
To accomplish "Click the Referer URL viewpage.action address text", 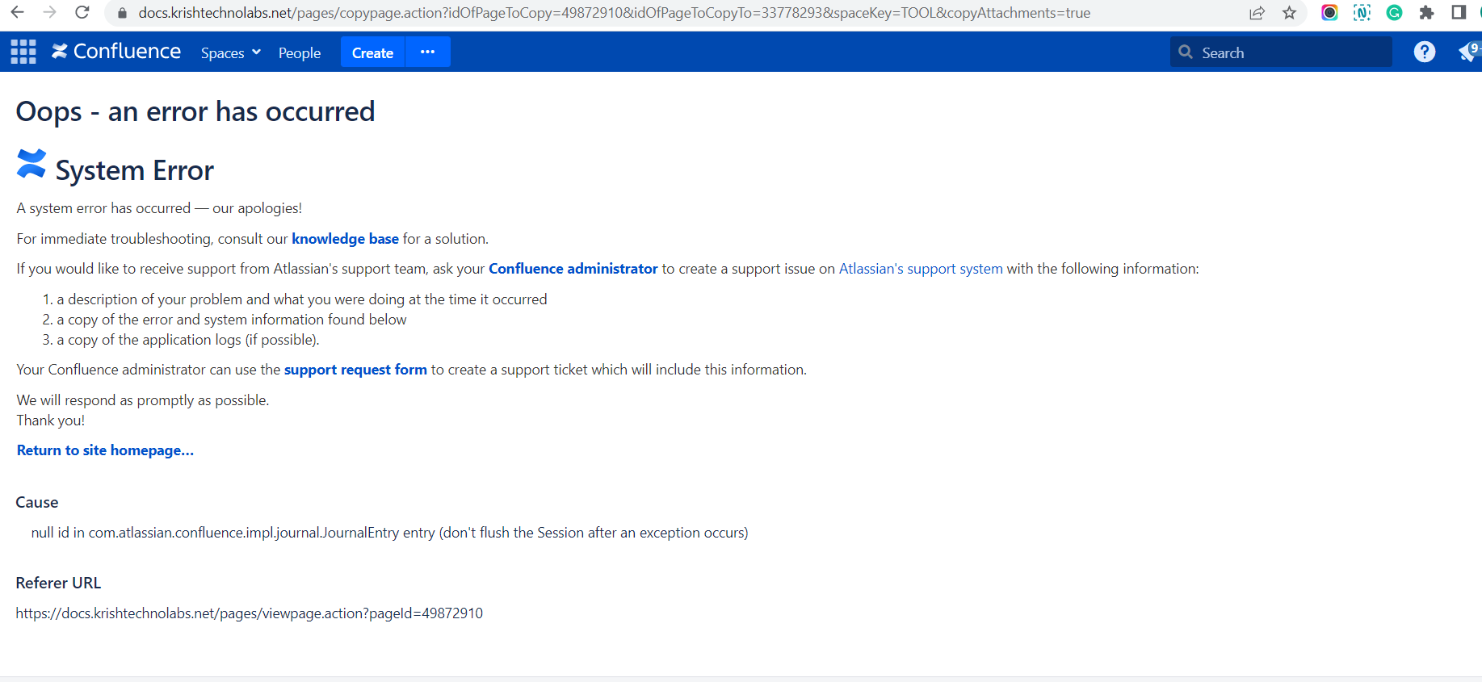I will tap(249, 613).
